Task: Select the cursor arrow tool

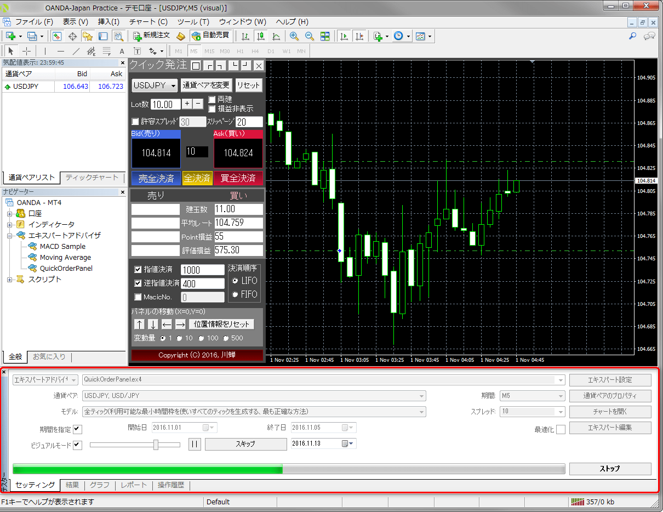Action: 11,51
